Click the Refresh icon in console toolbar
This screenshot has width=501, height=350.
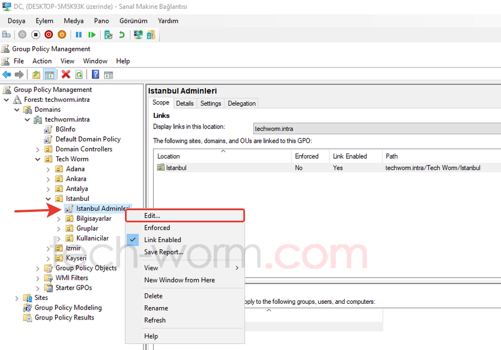tap(79, 75)
